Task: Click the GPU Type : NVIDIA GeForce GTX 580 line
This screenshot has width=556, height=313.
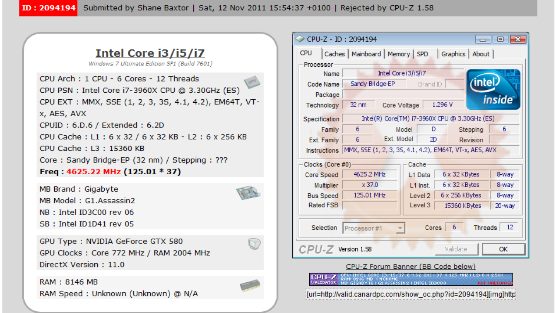Action: pyautogui.click(x=111, y=241)
